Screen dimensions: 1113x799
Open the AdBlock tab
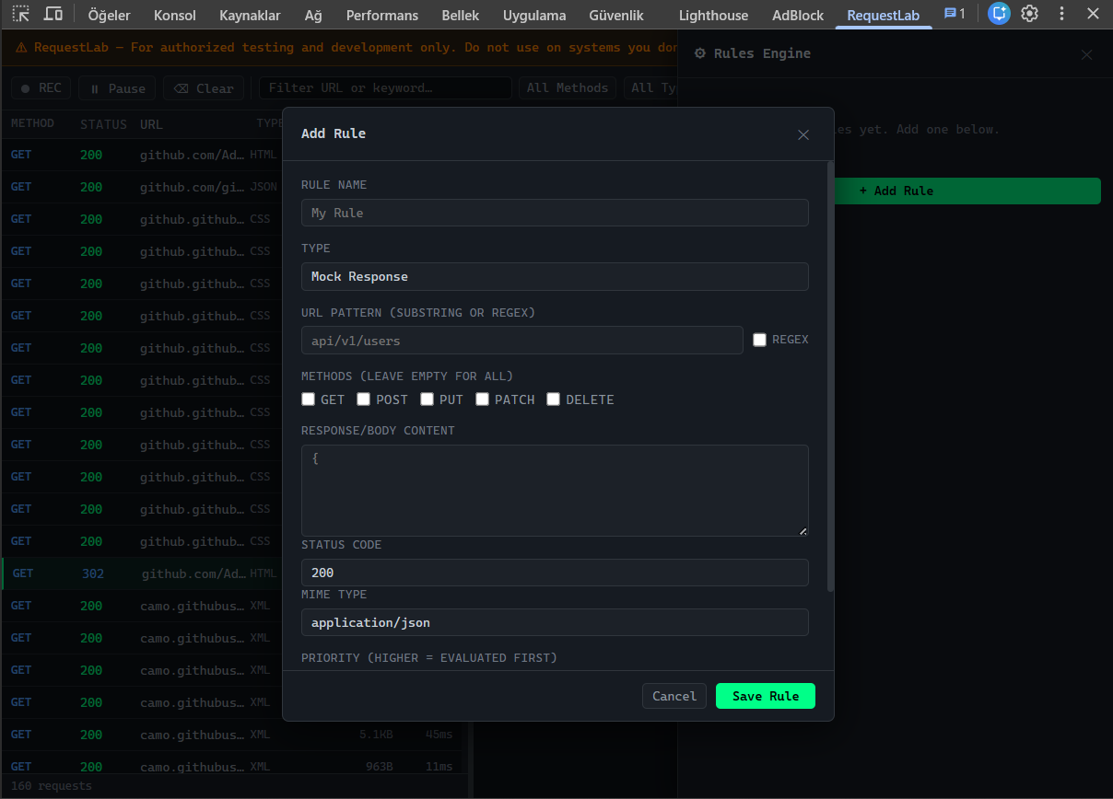coord(798,15)
